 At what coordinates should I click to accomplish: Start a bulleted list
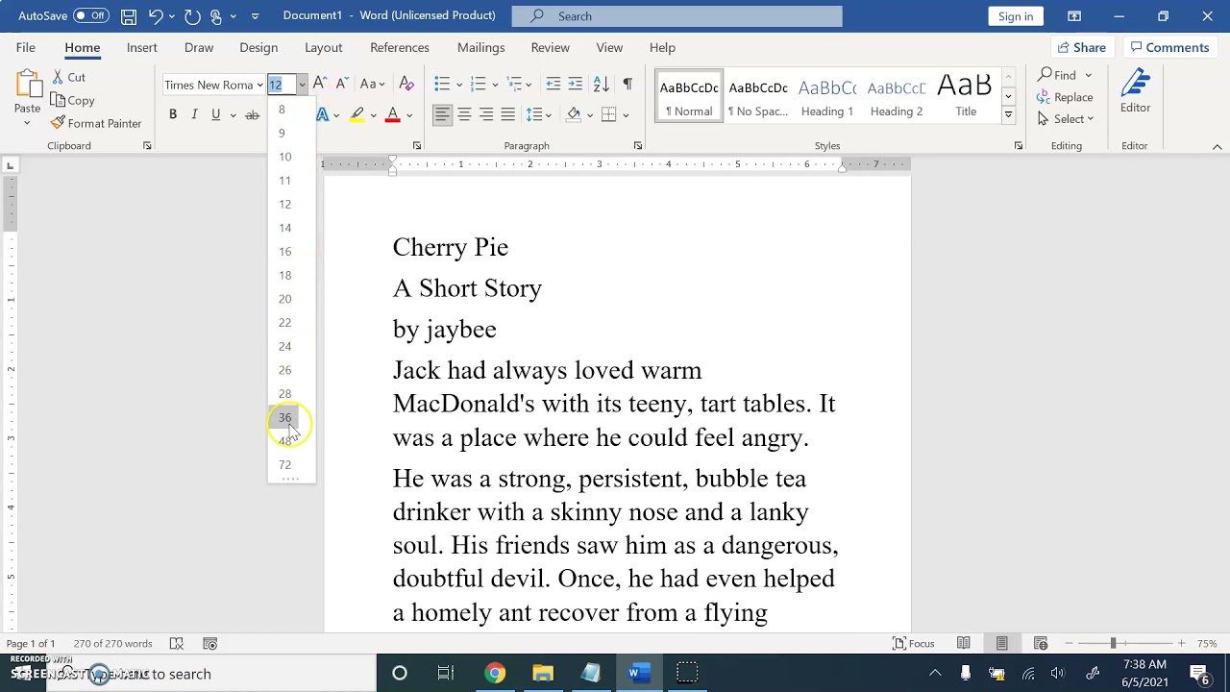click(x=442, y=85)
